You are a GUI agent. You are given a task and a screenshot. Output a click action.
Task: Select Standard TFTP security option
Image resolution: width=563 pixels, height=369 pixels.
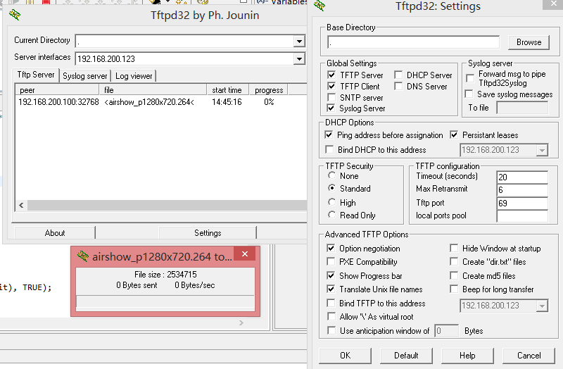click(331, 188)
